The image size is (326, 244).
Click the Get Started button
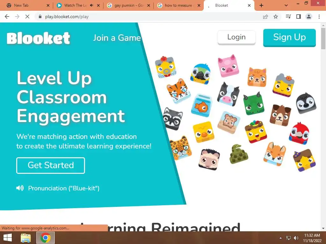(x=51, y=165)
